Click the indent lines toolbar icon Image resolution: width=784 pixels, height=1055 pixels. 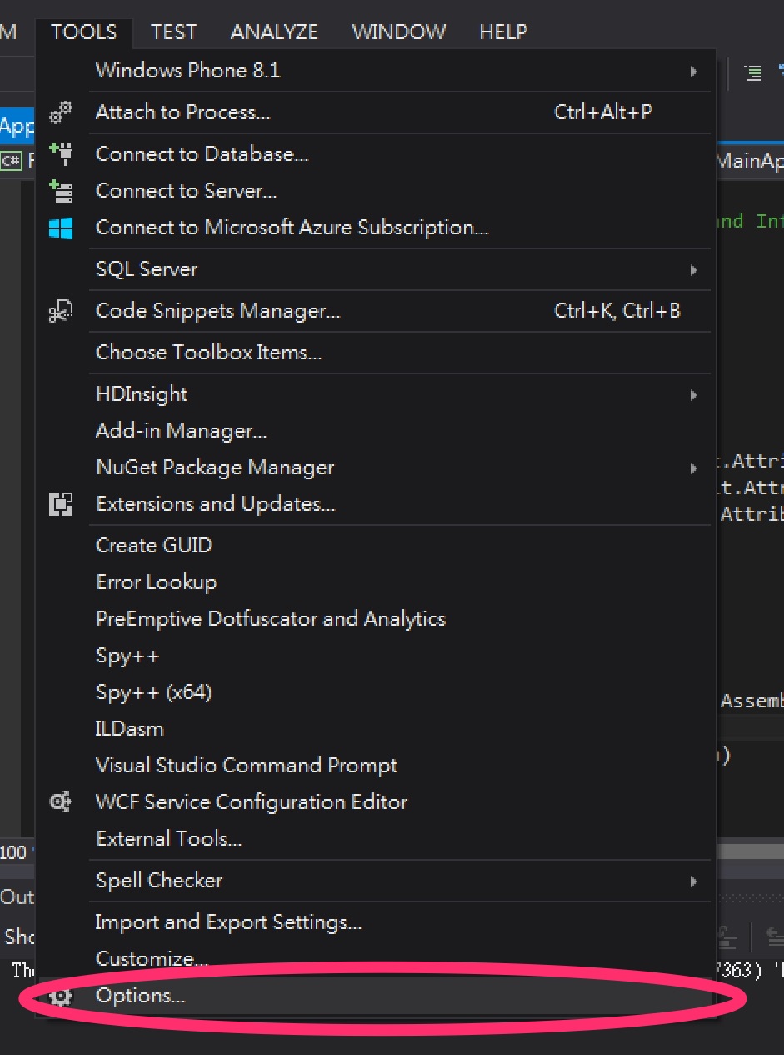point(752,73)
